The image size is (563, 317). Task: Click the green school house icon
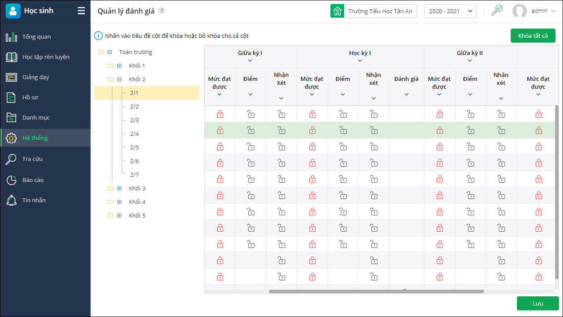337,11
